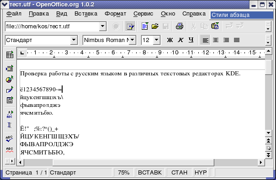Click the Insert fields icon

10,68
